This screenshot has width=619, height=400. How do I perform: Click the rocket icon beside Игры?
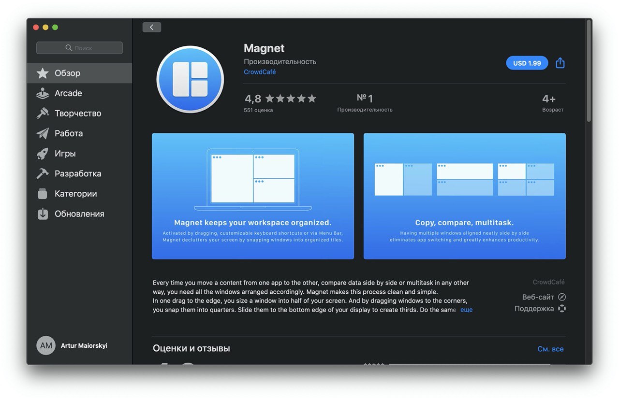pyautogui.click(x=43, y=154)
